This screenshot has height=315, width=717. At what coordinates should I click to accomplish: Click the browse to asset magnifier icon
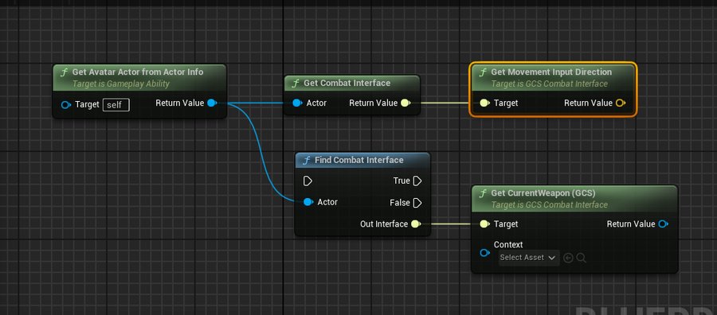coord(582,259)
